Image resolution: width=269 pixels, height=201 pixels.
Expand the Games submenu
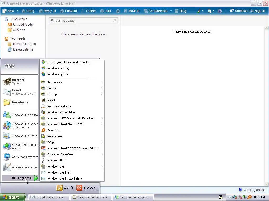(72, 88)
